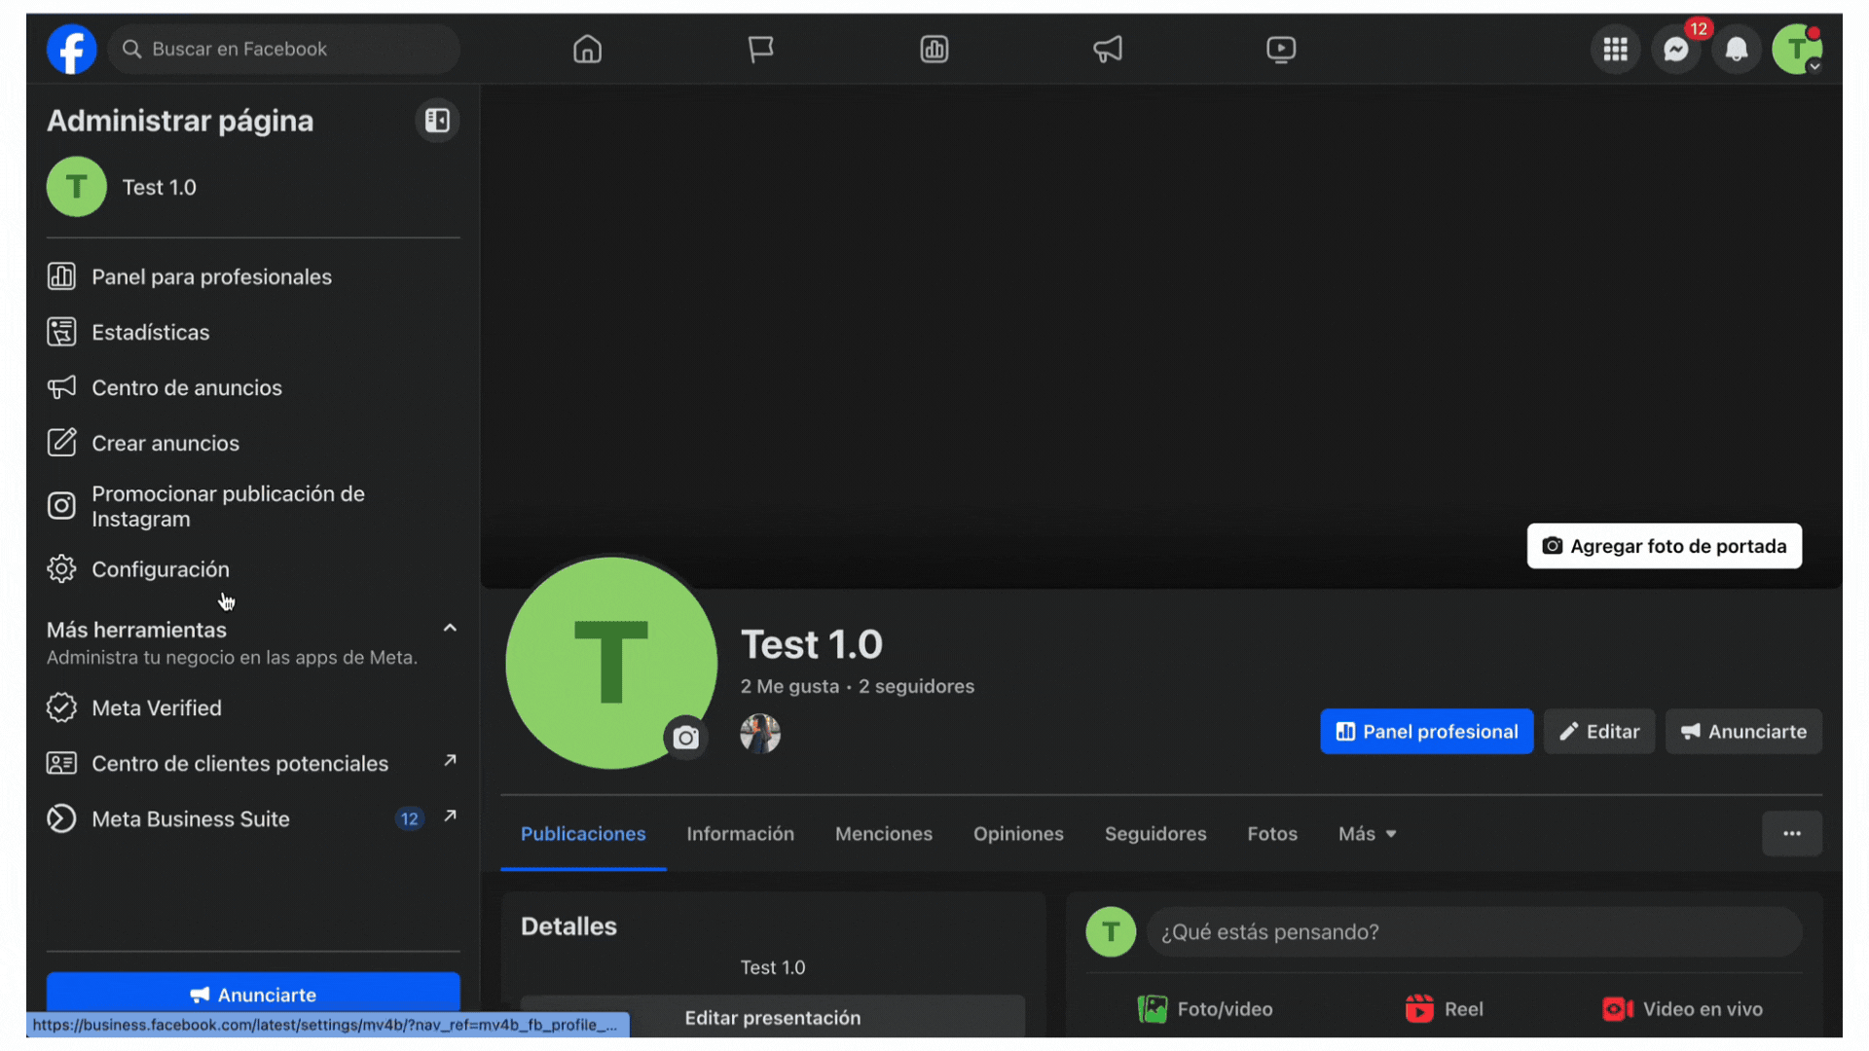Click the Panel profesional button
This screenshot has width=1869, height=1051.
[x=1426, y=732]
